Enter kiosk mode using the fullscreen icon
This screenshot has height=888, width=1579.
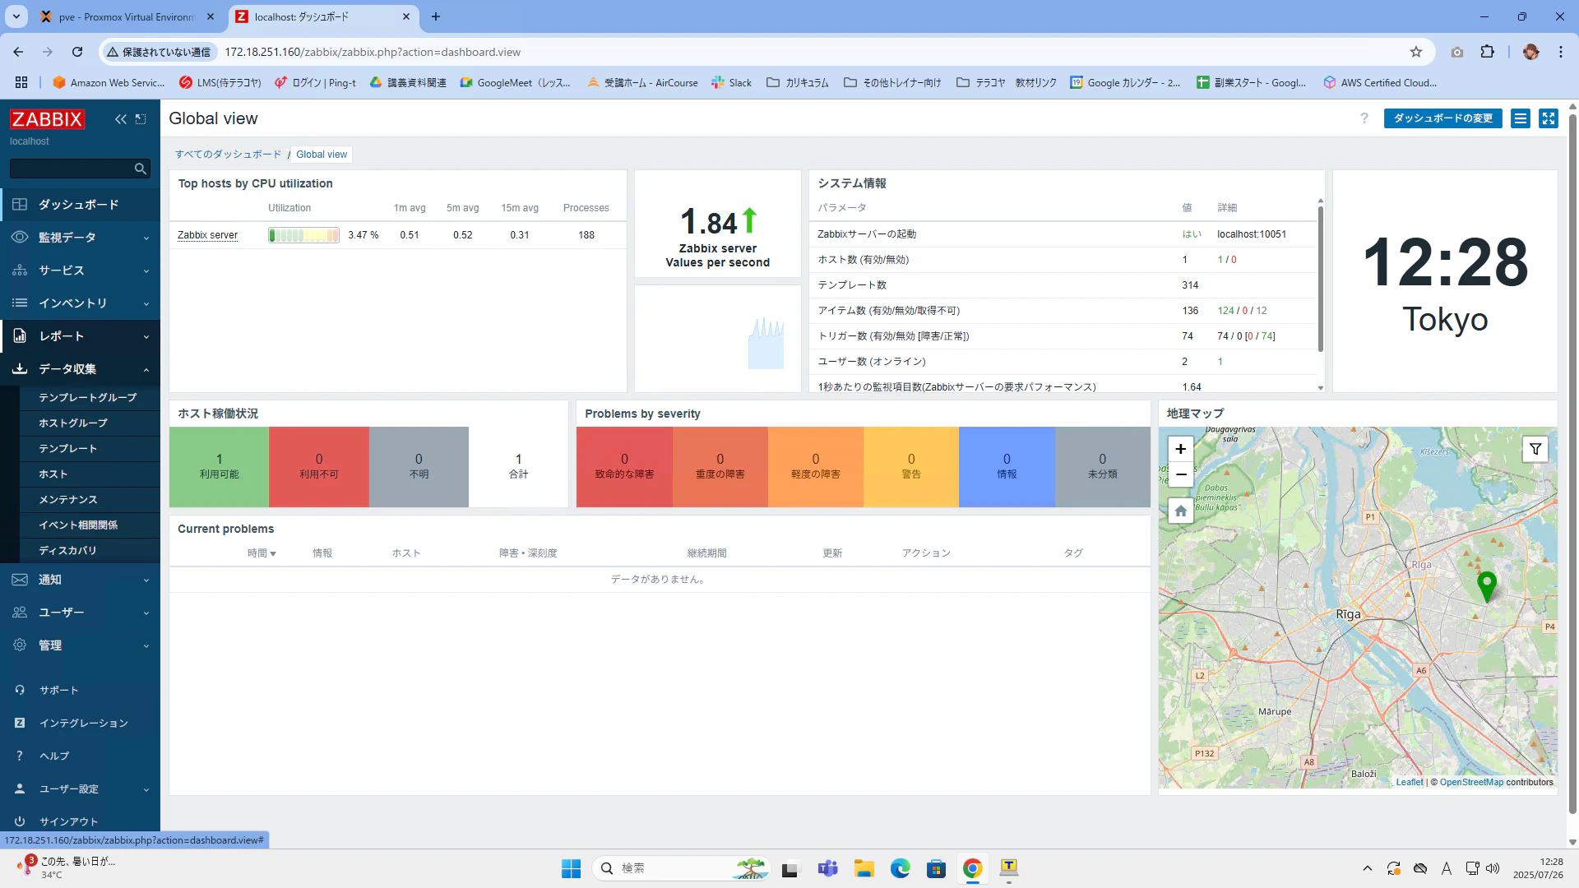1549,118
